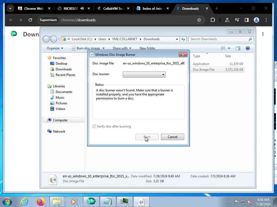Open the Chrome Labs flask icon
277x207 pixels.
pyautogui.click(x=227, y=20)
